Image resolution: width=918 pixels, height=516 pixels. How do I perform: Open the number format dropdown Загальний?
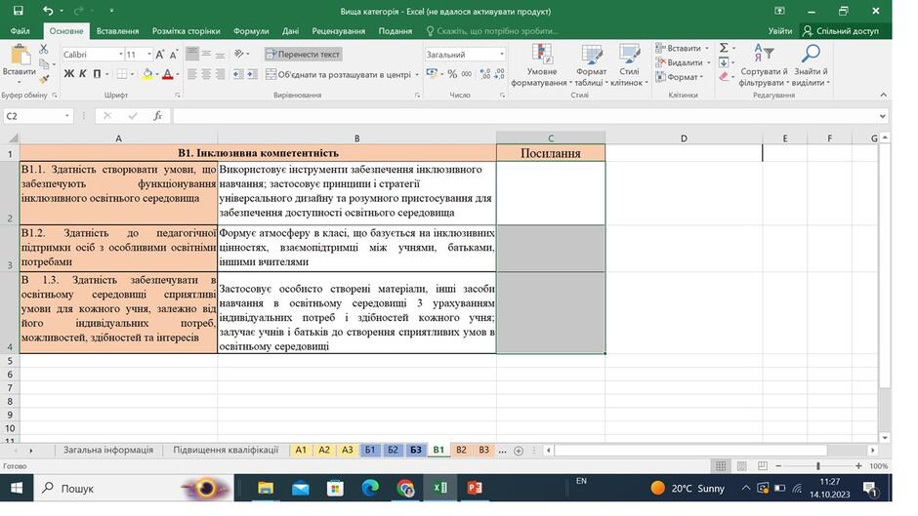[502, 55]
